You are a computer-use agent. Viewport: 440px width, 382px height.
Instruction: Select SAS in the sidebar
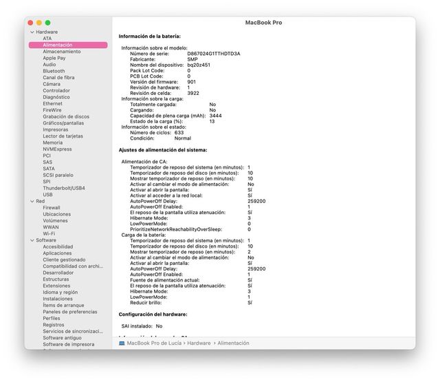pyautogui.click(x=47, y=162)
